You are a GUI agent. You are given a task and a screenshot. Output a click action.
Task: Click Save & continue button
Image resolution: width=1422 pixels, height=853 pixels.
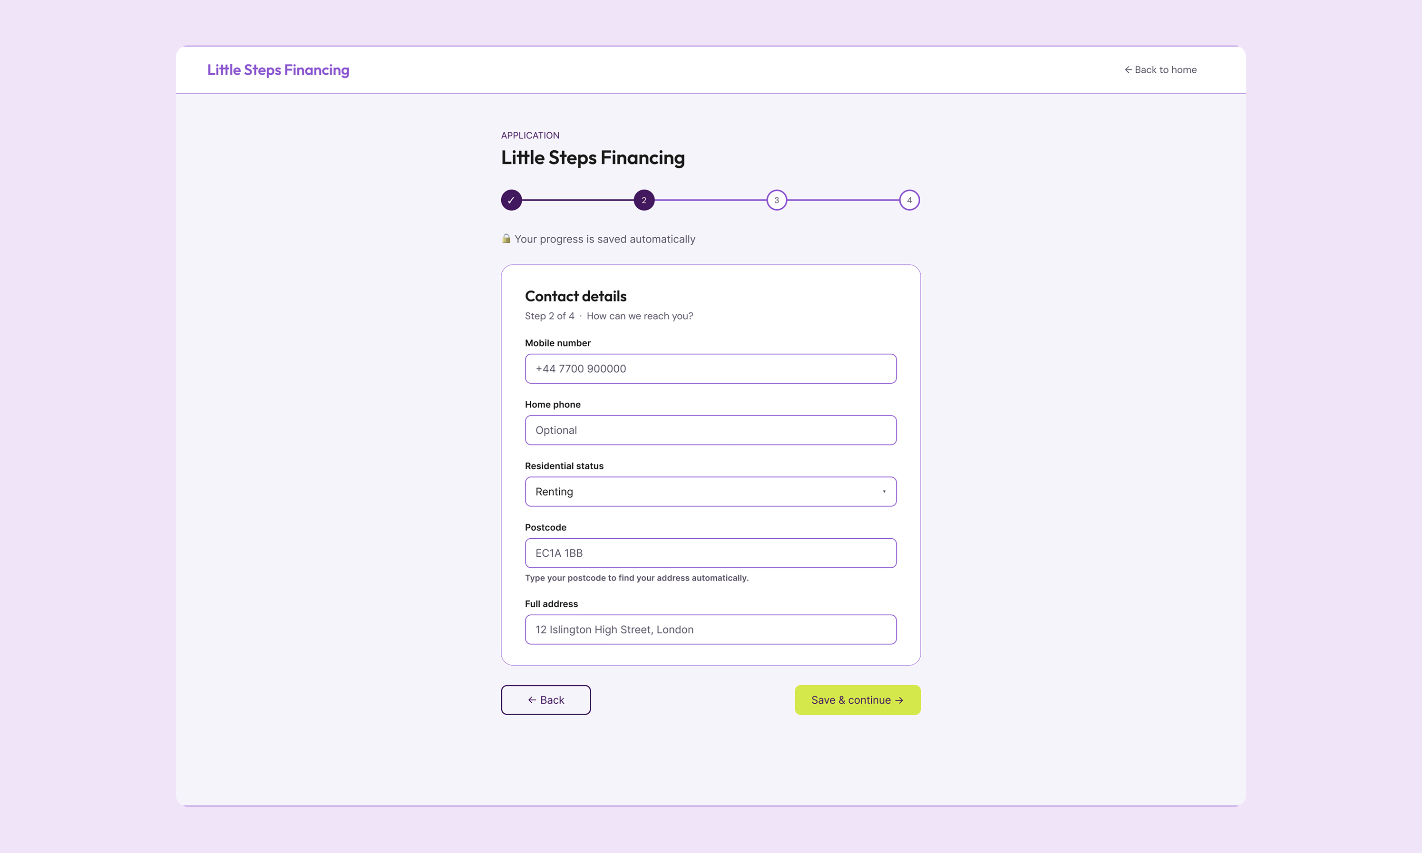pos(857,699)
